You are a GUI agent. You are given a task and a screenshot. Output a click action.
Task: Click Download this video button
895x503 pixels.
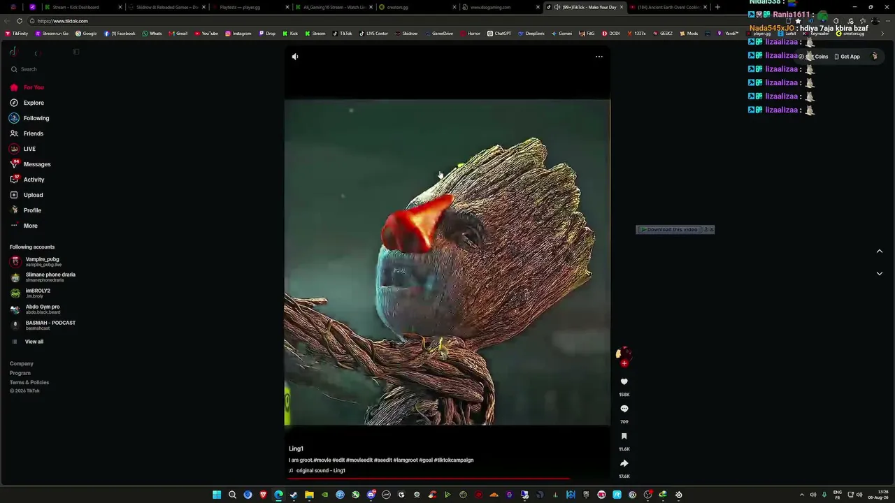671,230
